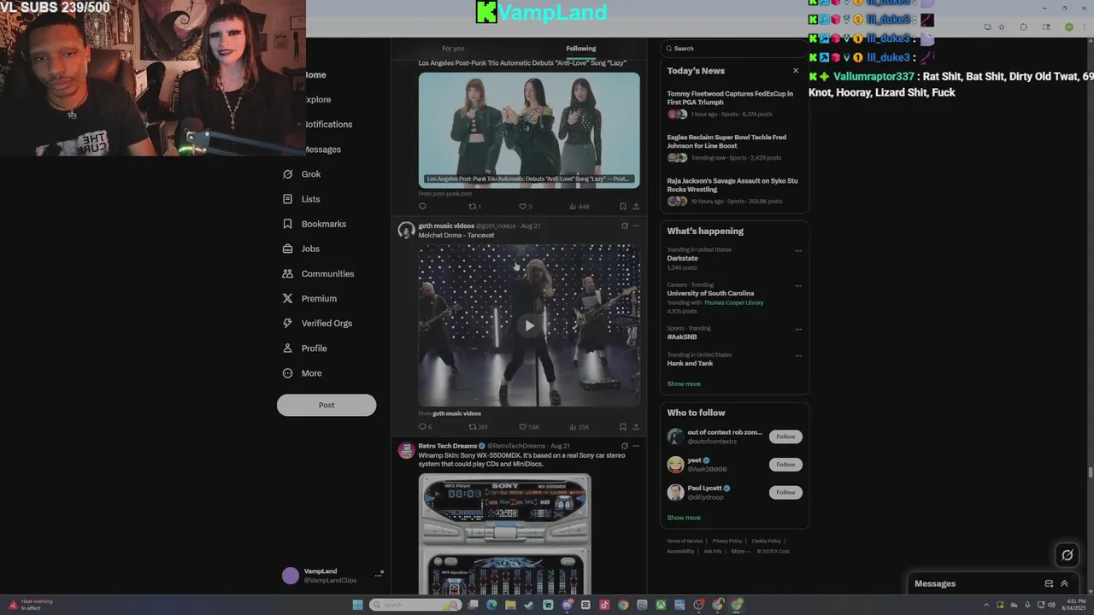Open more options for University of South Carolina trend
The image size is (1094, 615).
(x=798, y=286)
